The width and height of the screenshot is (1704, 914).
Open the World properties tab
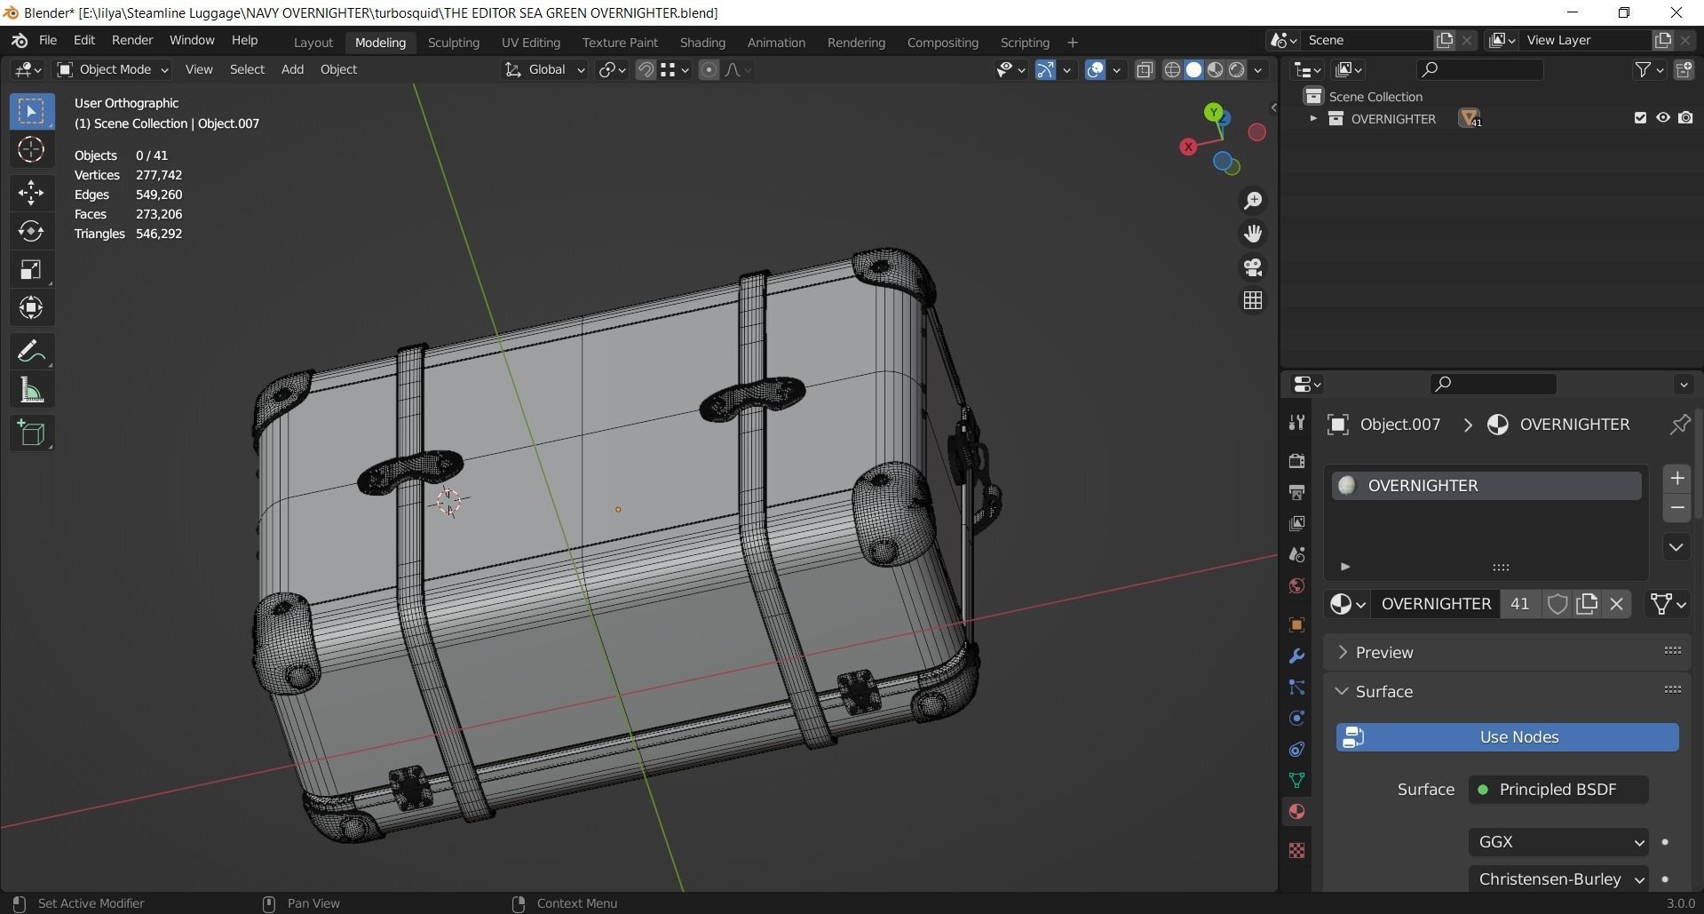1296,586
